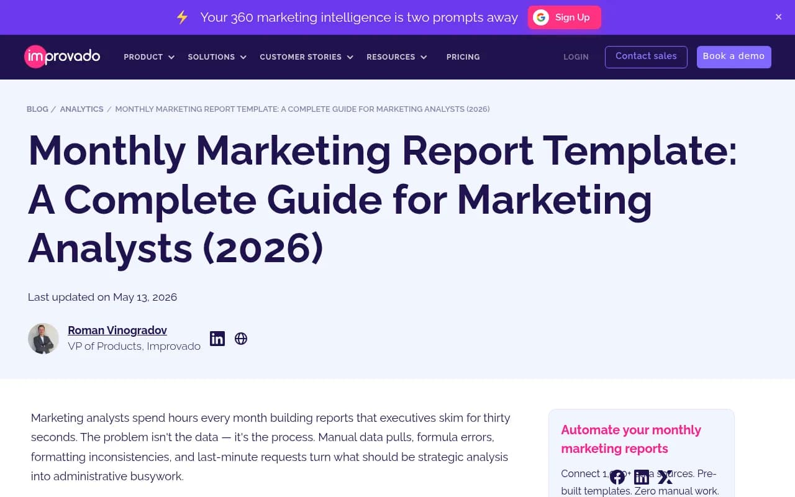Click 'Automate your monthly marketing reports' heading
The width and height of the screenshot is (795, 497).
click(631, 439)
